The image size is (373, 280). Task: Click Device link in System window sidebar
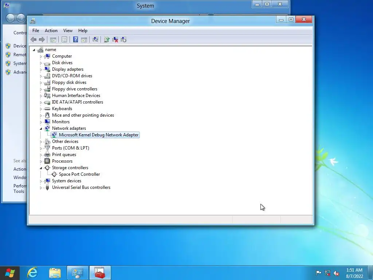(x=20, y=46)
